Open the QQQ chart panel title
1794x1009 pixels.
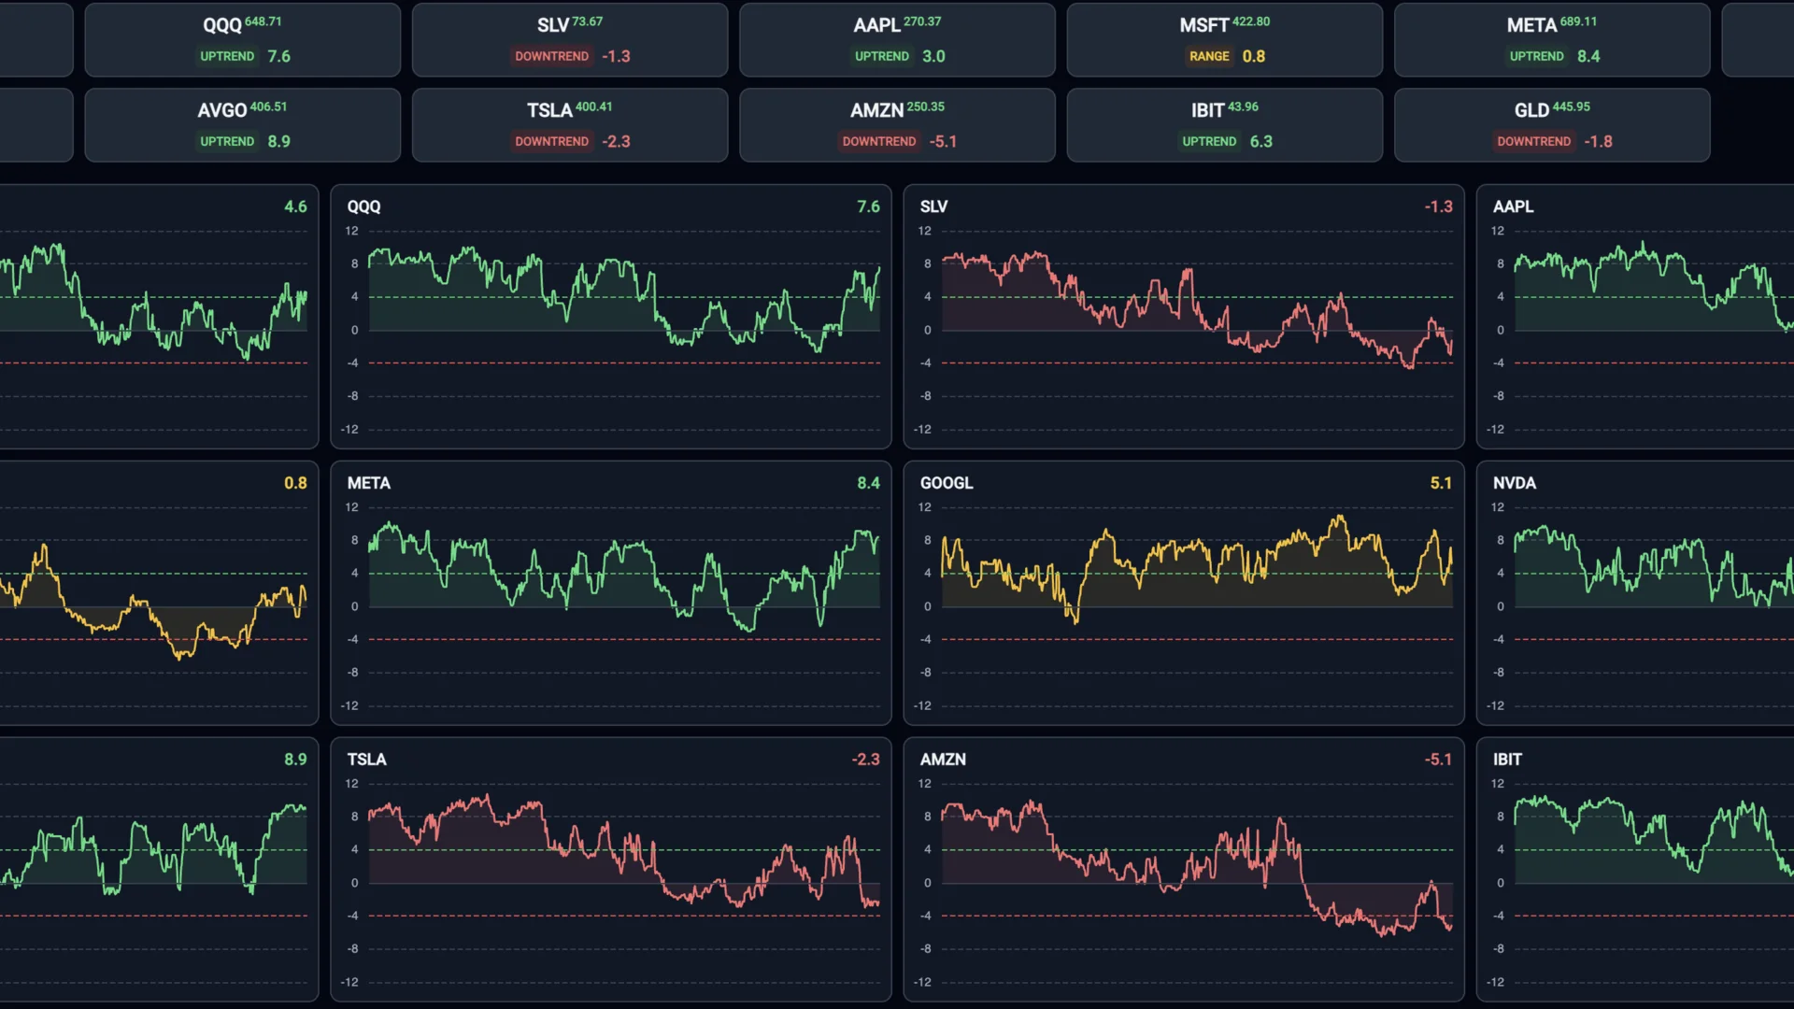pos(363,206)
